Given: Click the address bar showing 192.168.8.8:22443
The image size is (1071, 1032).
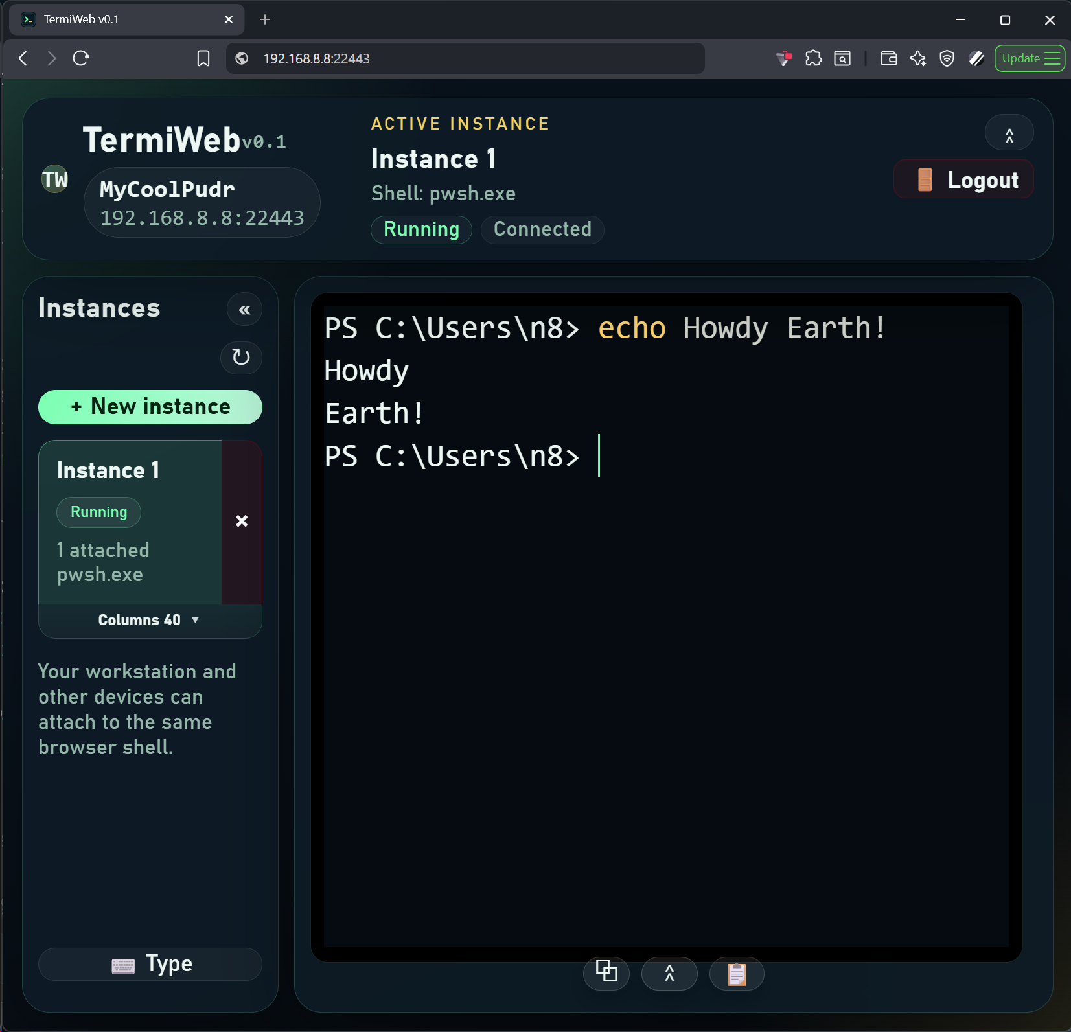Looking at the screenshot, I should tap(465, 58).
